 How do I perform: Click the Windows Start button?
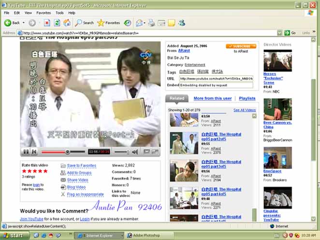(14, 236)
